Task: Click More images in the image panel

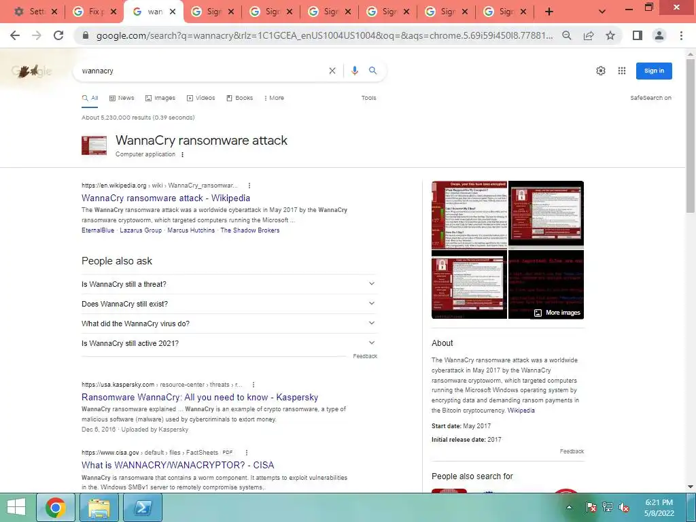Action: point(557,313)
